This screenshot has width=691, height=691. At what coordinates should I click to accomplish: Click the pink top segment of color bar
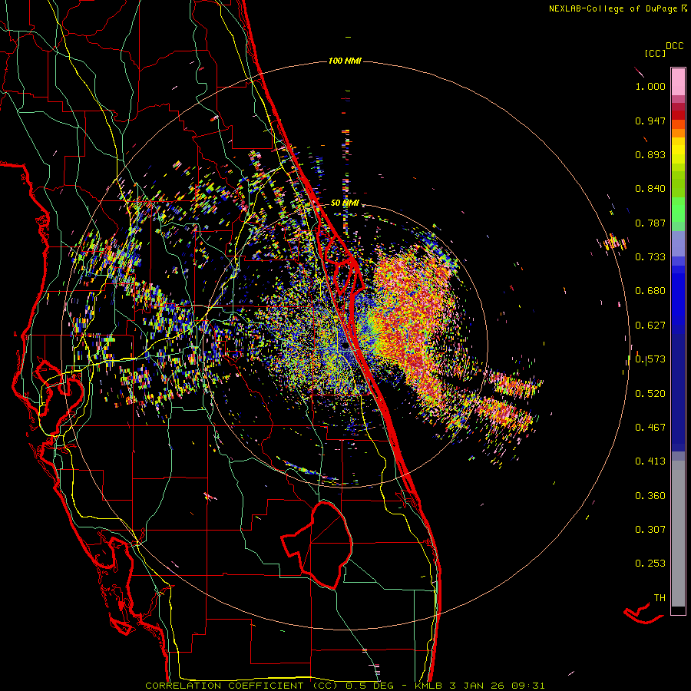[678, 81]
